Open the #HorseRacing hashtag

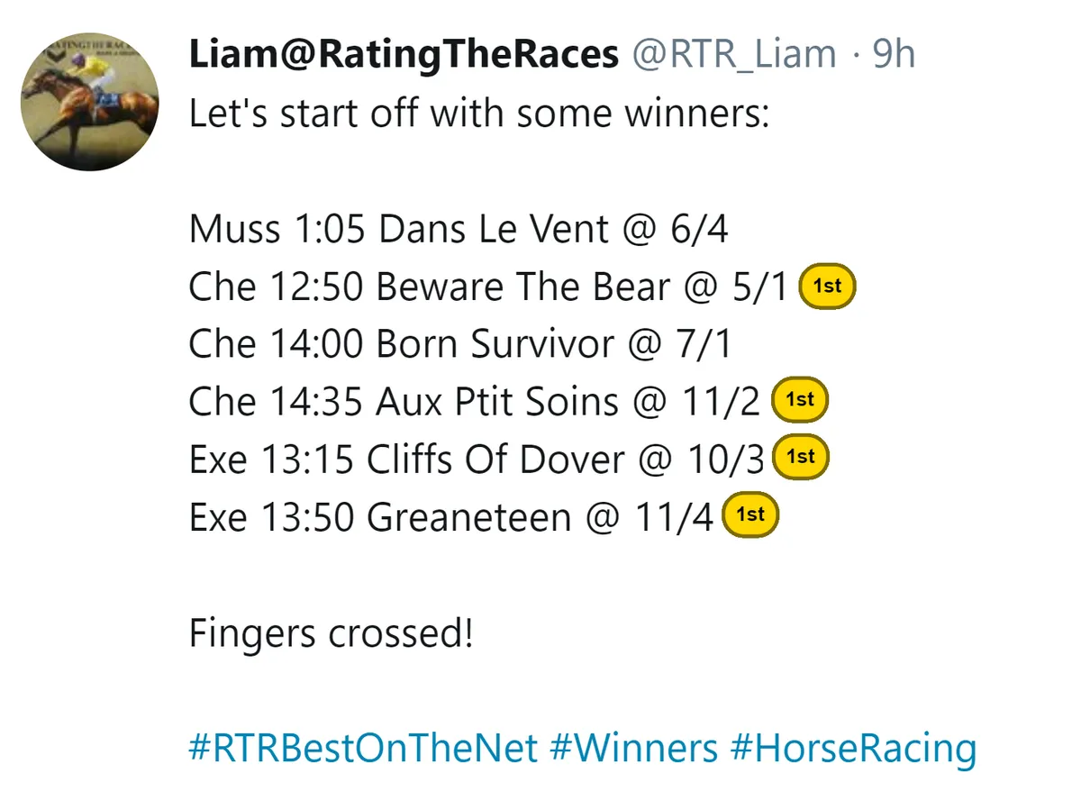pos(854,748)
